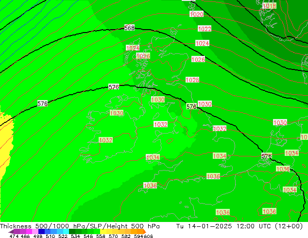Viewport: 308px width, 238px height.
Task: Click the orange arrow tip ending the legend
Action: coord(145,232)
